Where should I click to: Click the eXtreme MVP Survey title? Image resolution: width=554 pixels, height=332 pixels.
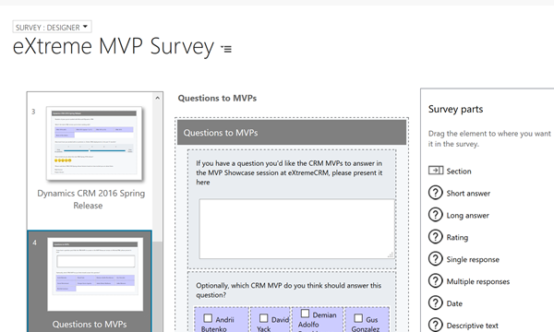[114, 46]
